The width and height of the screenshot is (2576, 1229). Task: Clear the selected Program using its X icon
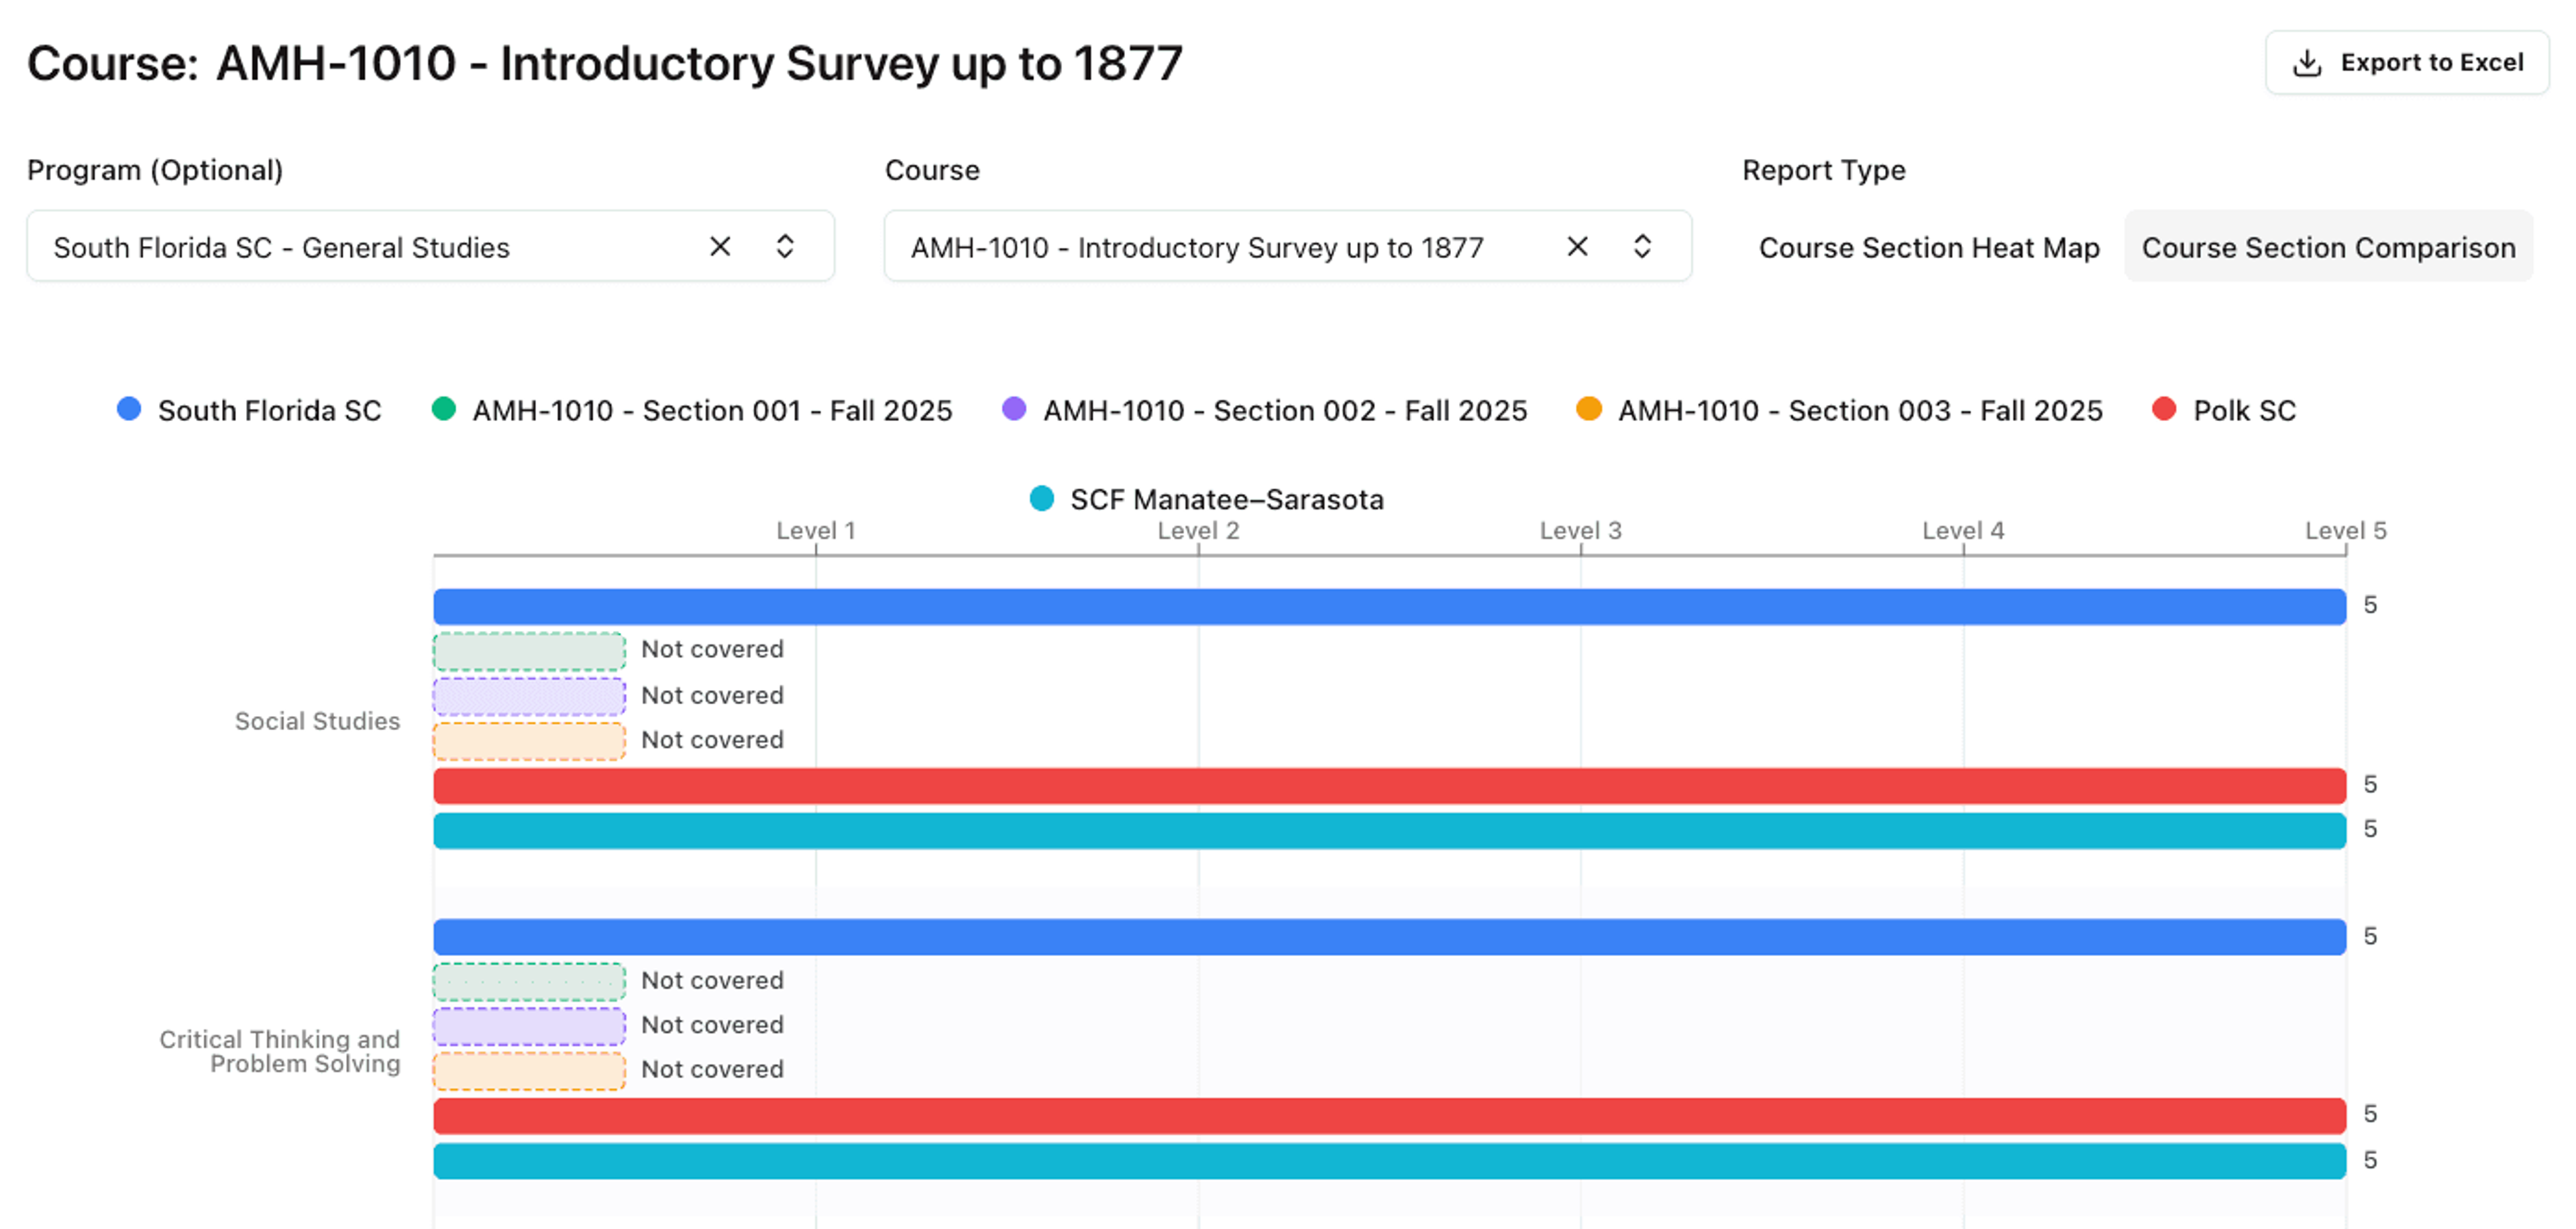[720, 246]
